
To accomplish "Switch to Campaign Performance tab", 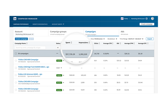I will point(21,24).
